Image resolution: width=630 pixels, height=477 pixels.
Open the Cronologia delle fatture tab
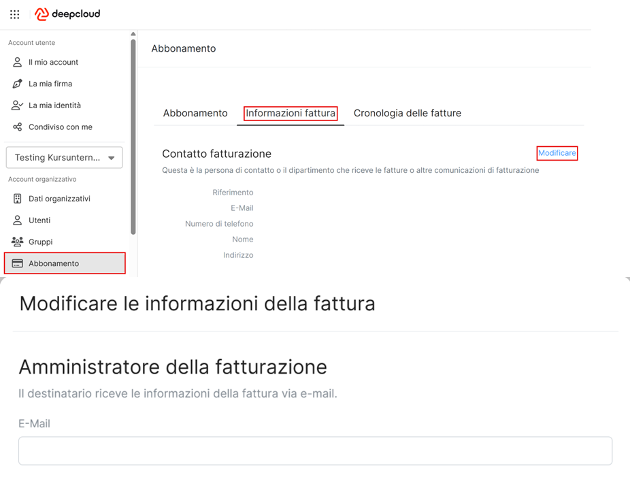[407, 113]
